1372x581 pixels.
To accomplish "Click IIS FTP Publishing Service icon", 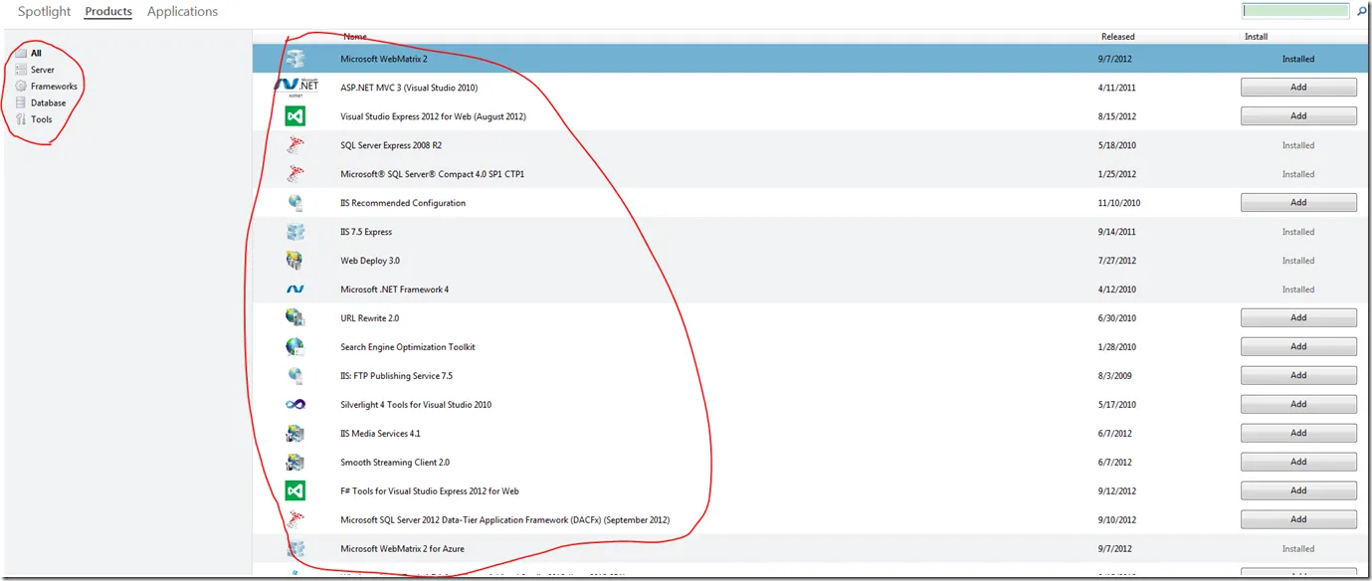I will coord(295,376).
